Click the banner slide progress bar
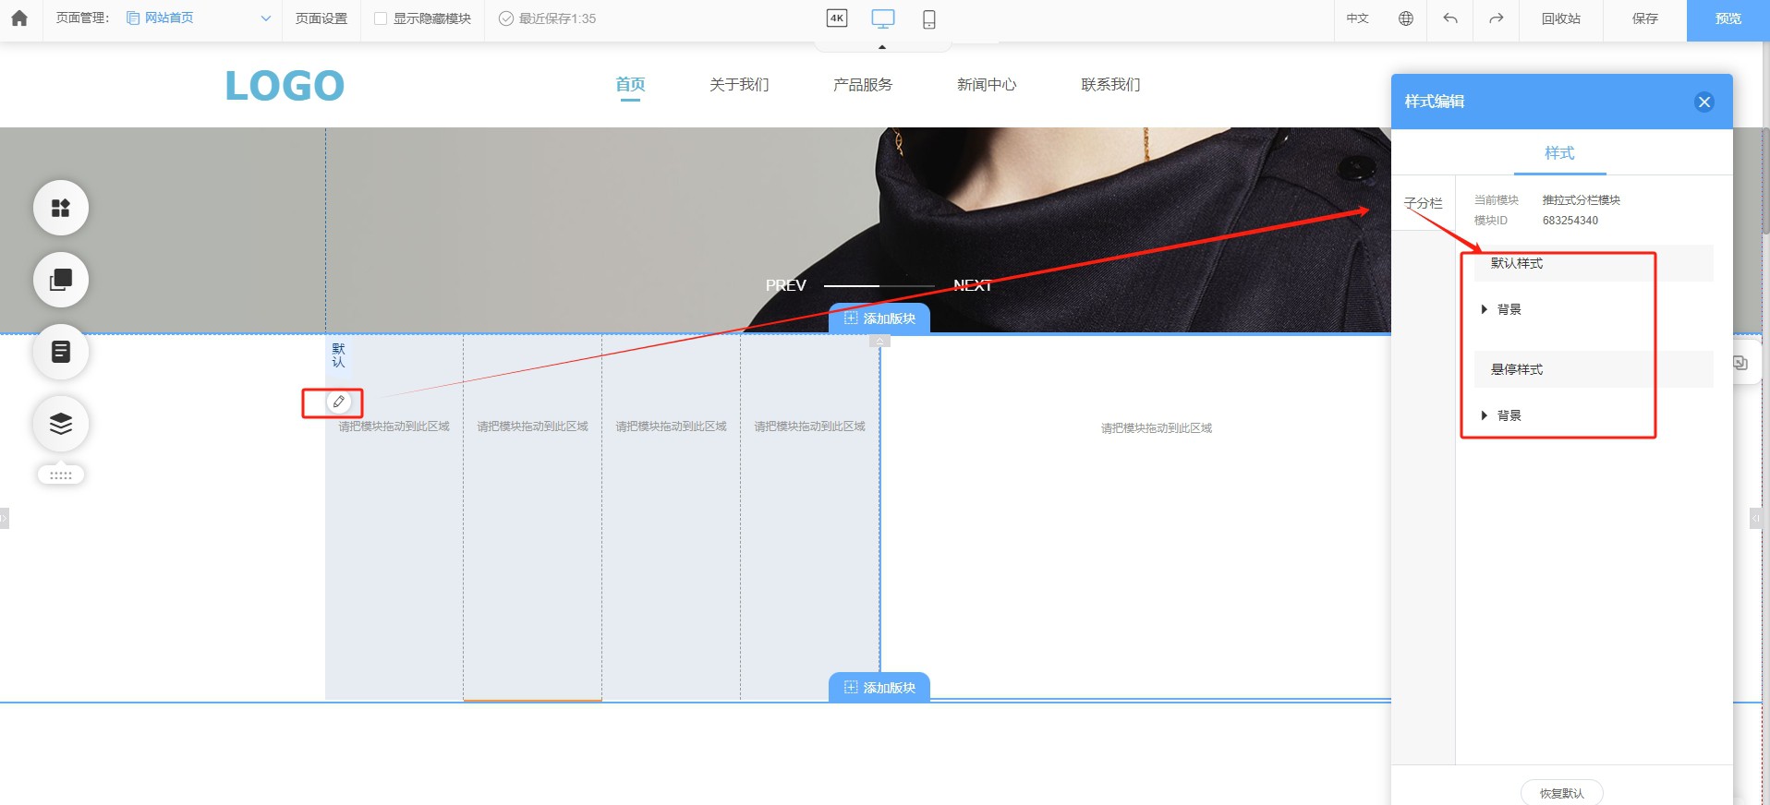 coord(879,286)
